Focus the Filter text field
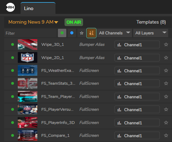The image size is (172, 142). point(30,33)
